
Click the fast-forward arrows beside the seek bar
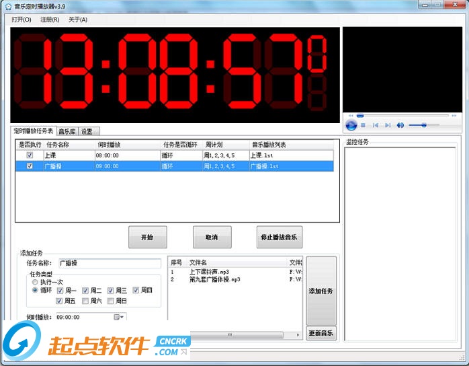click(454, 116)
